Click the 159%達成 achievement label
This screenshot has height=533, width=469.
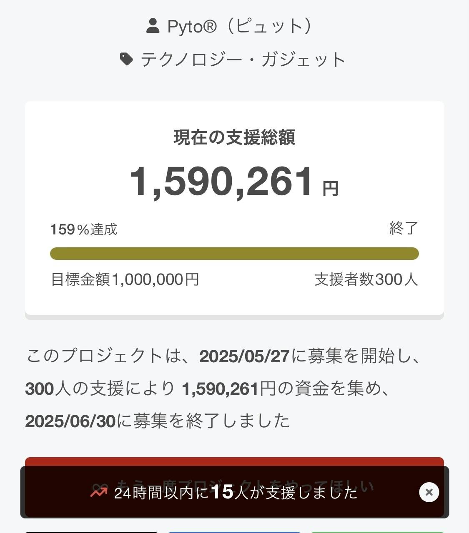click(83, 229)
